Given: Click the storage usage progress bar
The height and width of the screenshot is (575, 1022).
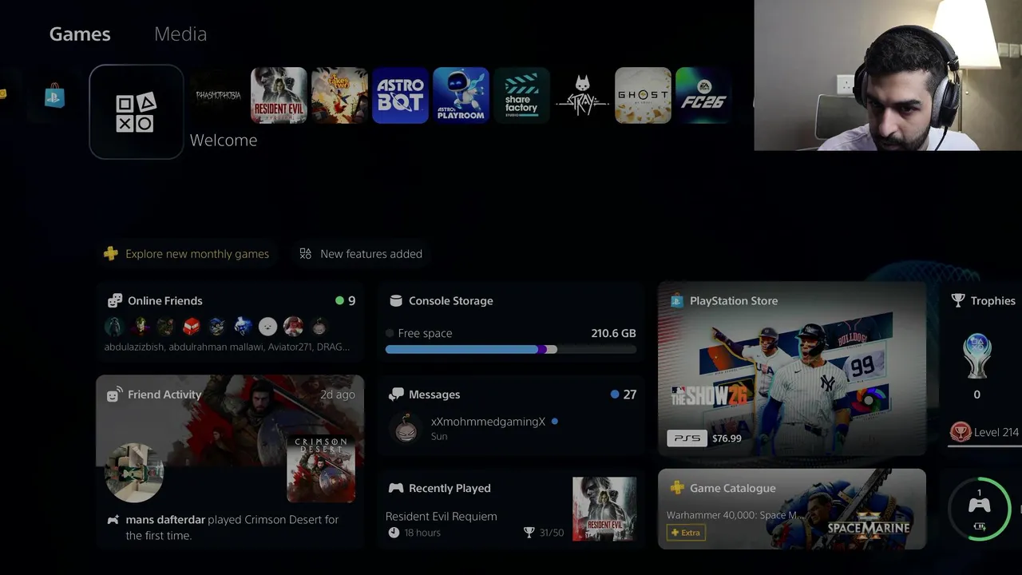Looking at the screenshot, I should [511, 350].
